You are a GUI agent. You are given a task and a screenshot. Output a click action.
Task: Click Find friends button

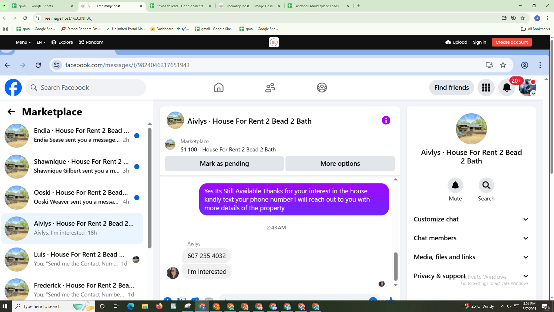451,88
